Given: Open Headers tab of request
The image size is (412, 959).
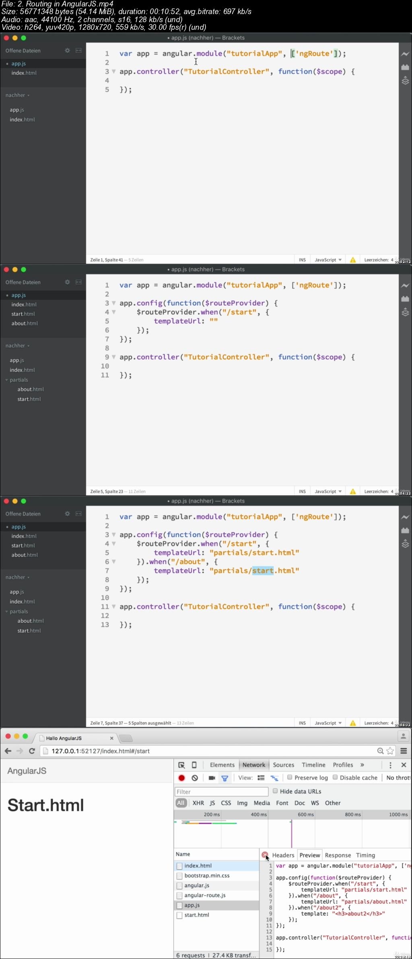Looking at the screenshot, I should (x=283, y=855).
